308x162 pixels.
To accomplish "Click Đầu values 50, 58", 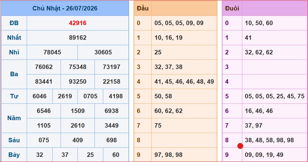I will 163,96.
